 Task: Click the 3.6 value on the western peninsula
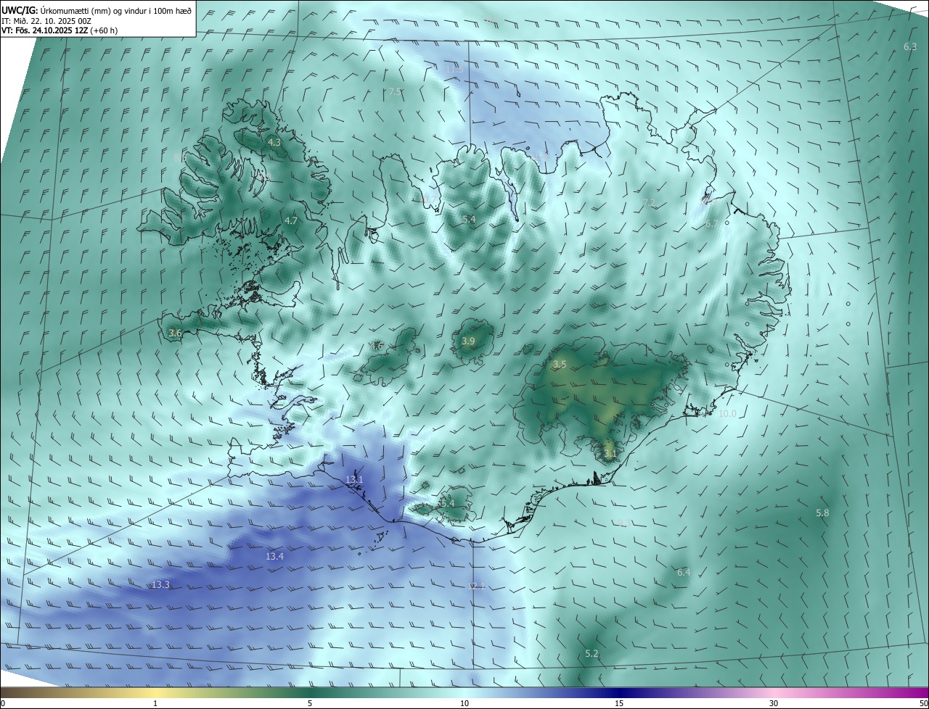point(175,333)
